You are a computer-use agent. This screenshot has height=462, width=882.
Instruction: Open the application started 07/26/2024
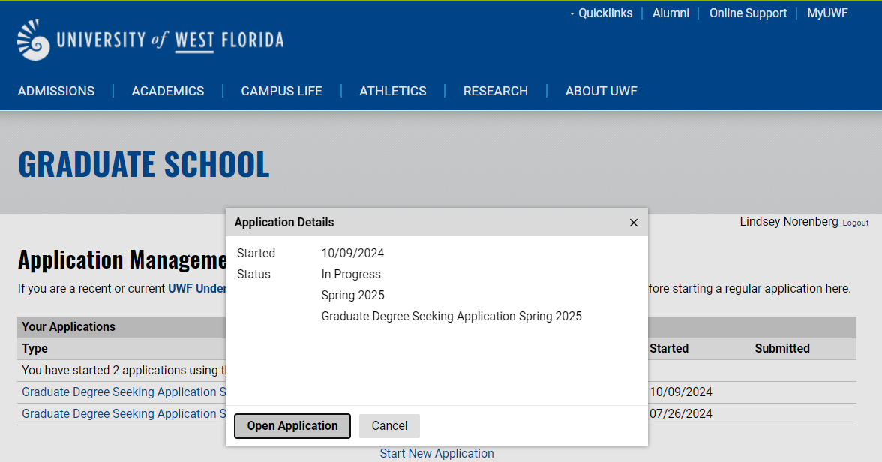[124, 414]
